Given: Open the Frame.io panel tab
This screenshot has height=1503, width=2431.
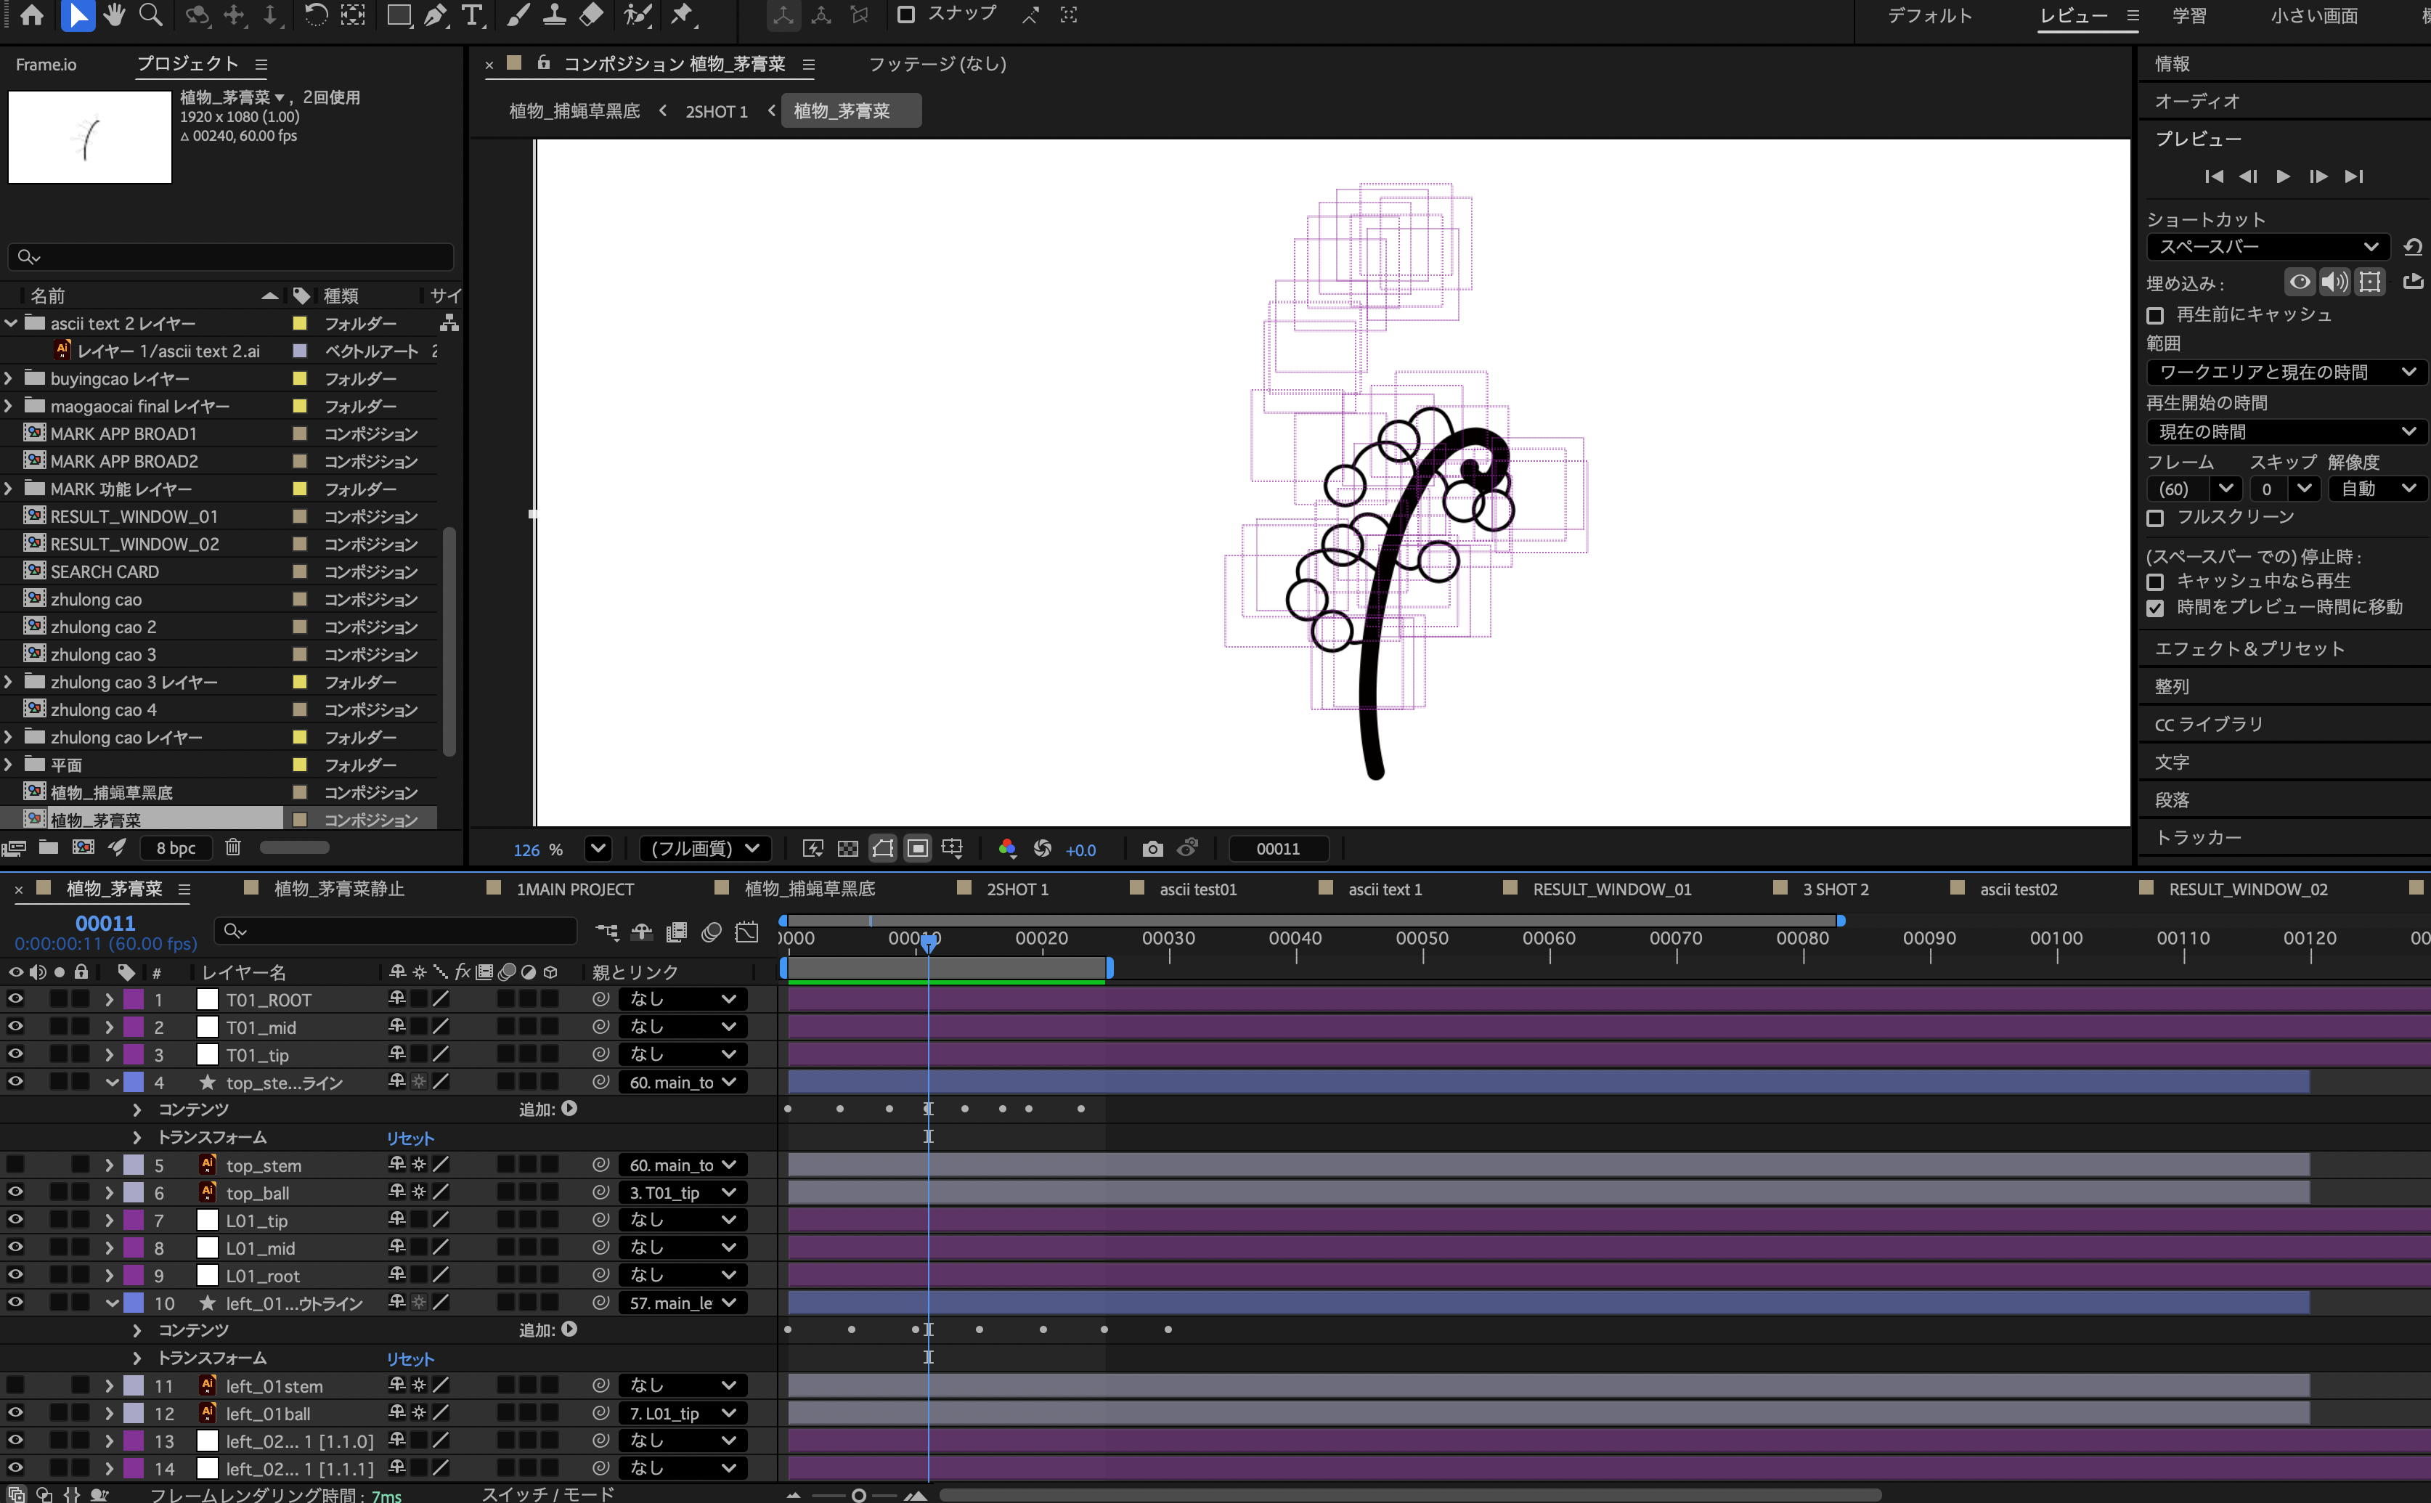Looking at the screenshot, I should pos(46,65).
